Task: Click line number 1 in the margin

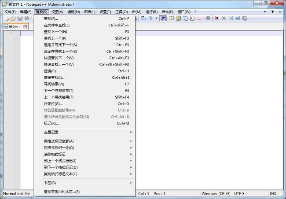Action: (x=11, y=33)
